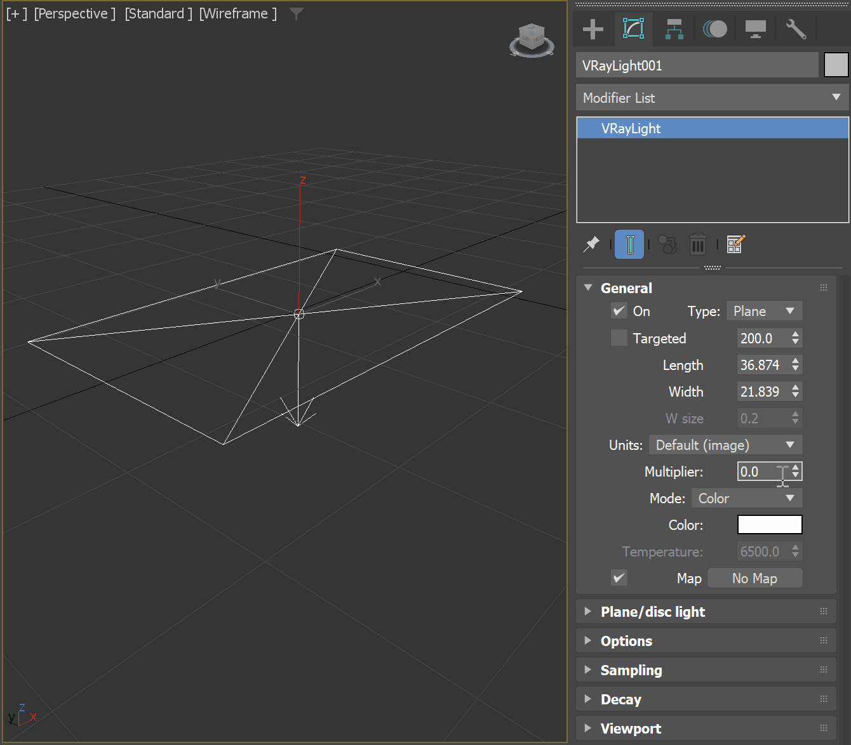Disable the On checkbox for the light

(619, 310)
